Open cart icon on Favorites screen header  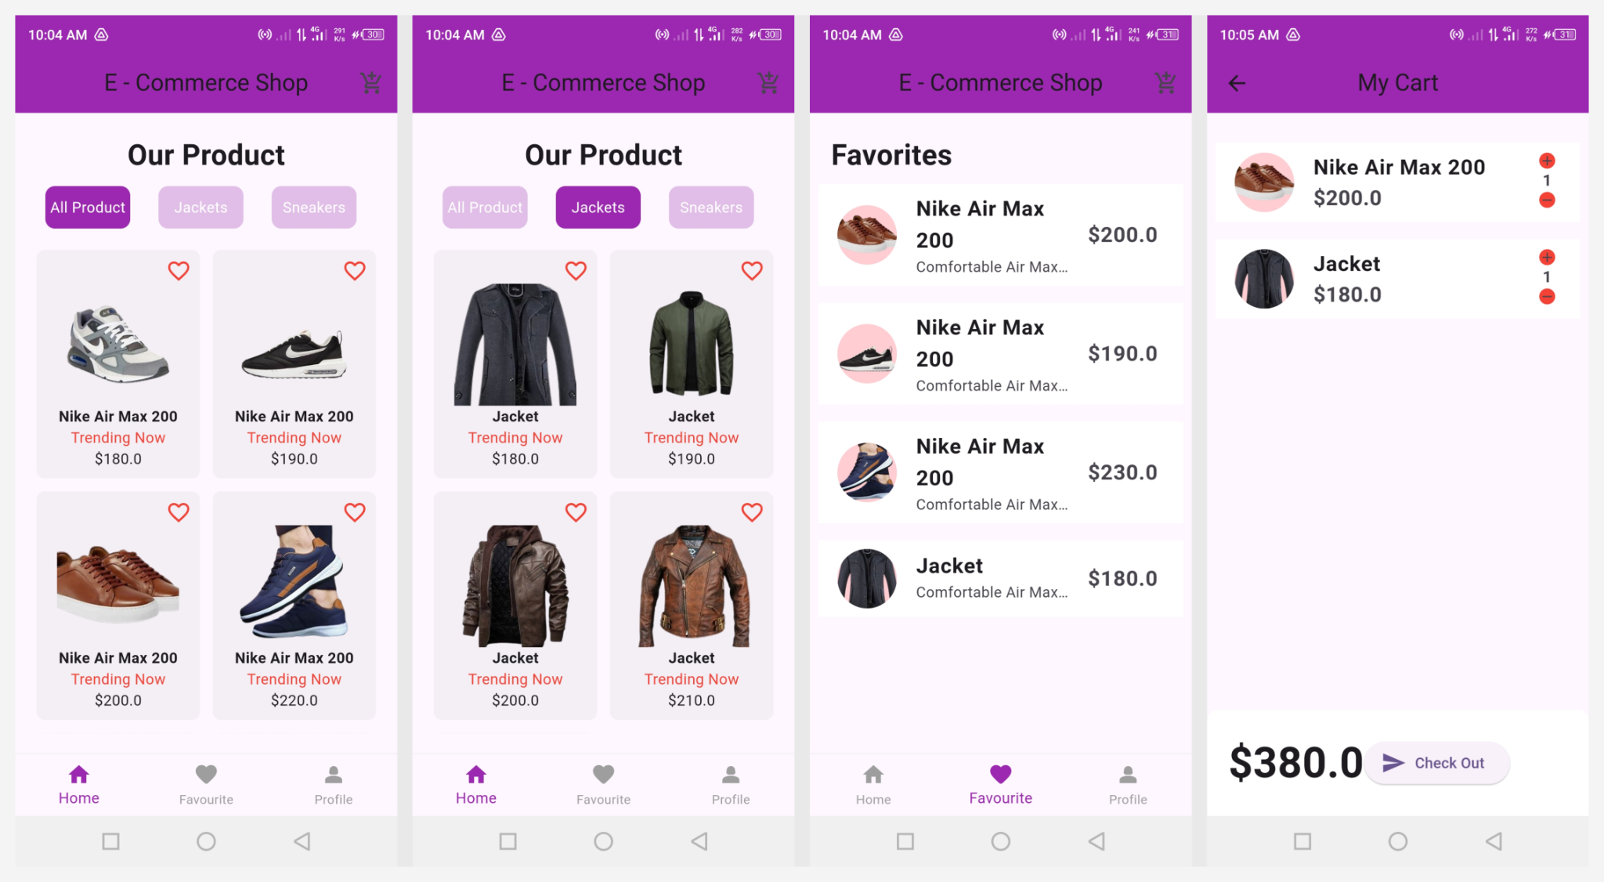[1165, 82]
